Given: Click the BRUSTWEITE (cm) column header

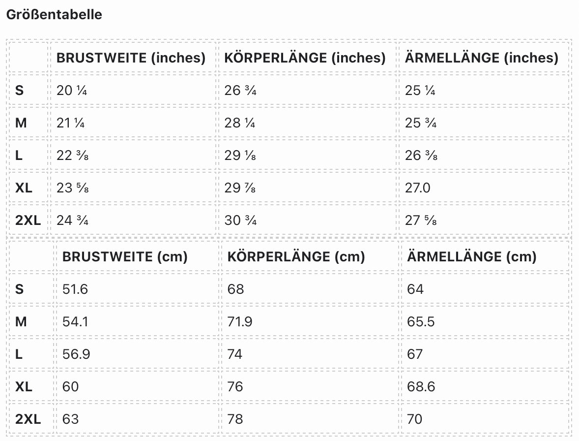Looking at the screenshot, I should tap(125, 256).
